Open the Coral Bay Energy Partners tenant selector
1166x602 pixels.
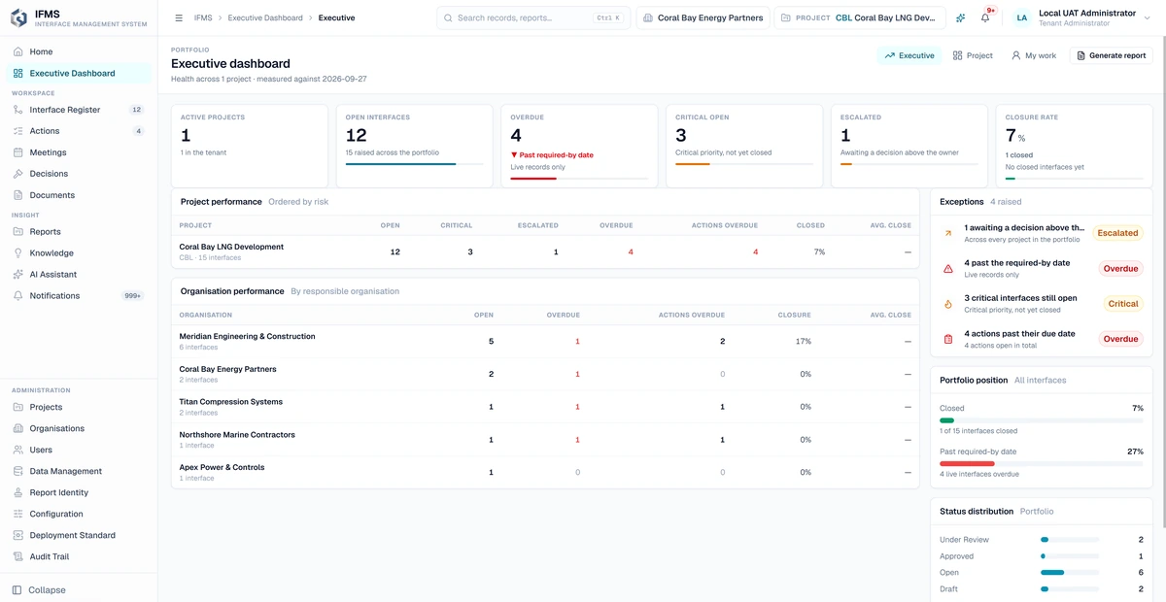click(703, 17)
